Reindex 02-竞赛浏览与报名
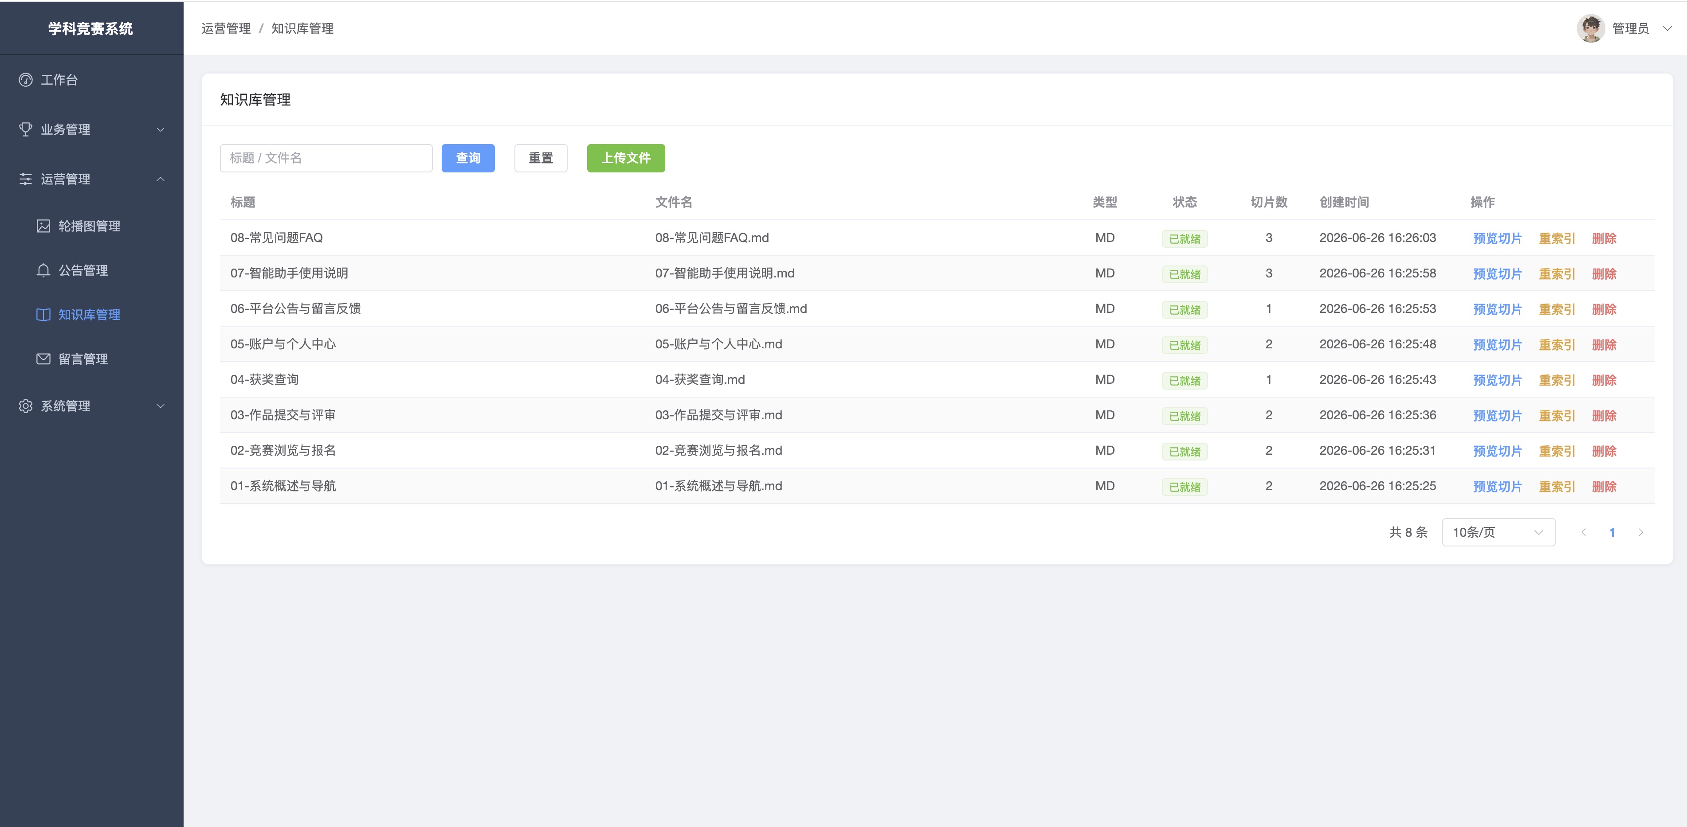The width and height of the screenshot is (1687, 827). (1557, 452)
